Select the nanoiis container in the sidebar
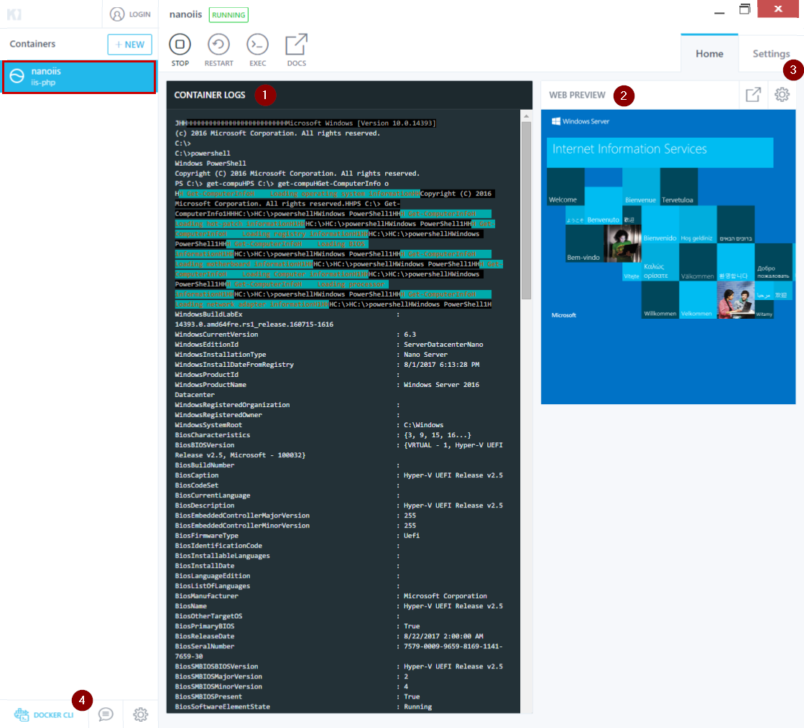This screenshot has width=804, height=728. [x=78, y=77]
